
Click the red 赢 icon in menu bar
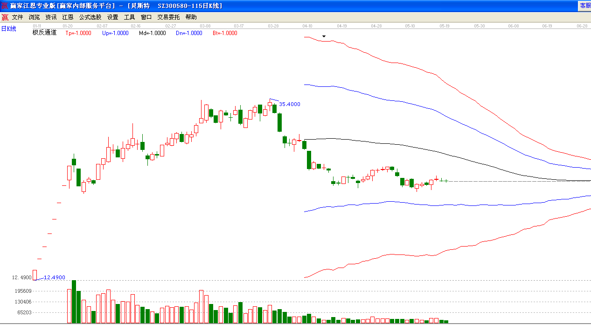click(5, 17)
